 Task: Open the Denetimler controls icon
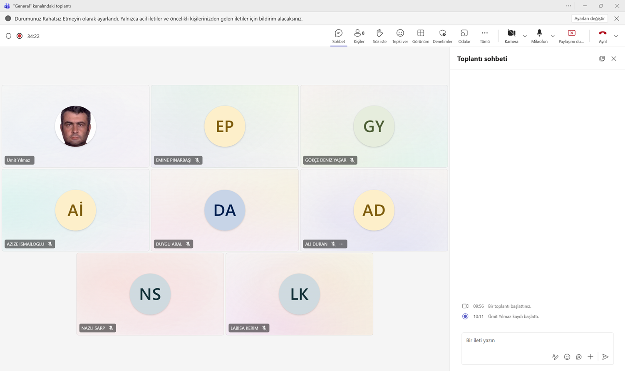(x=442, y=33)
